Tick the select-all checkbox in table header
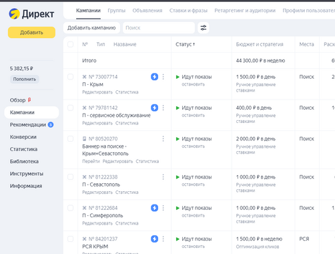 71,44
